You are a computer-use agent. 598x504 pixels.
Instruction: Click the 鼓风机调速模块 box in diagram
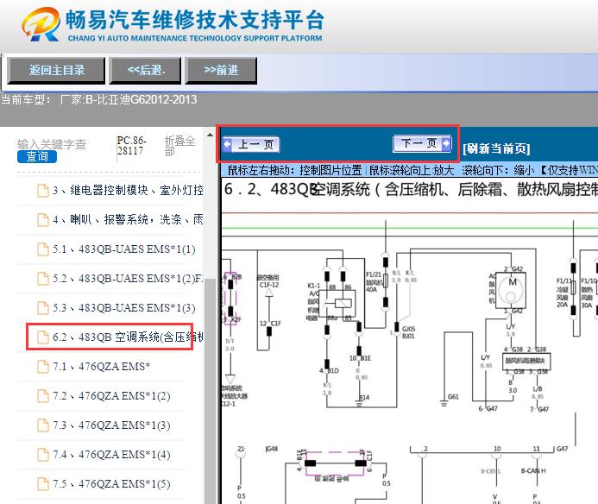526,361
